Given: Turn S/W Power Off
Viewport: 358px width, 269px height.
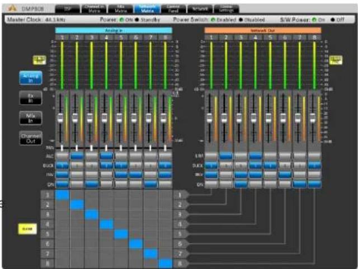Looking at the screenshot, I should [333, 20].
